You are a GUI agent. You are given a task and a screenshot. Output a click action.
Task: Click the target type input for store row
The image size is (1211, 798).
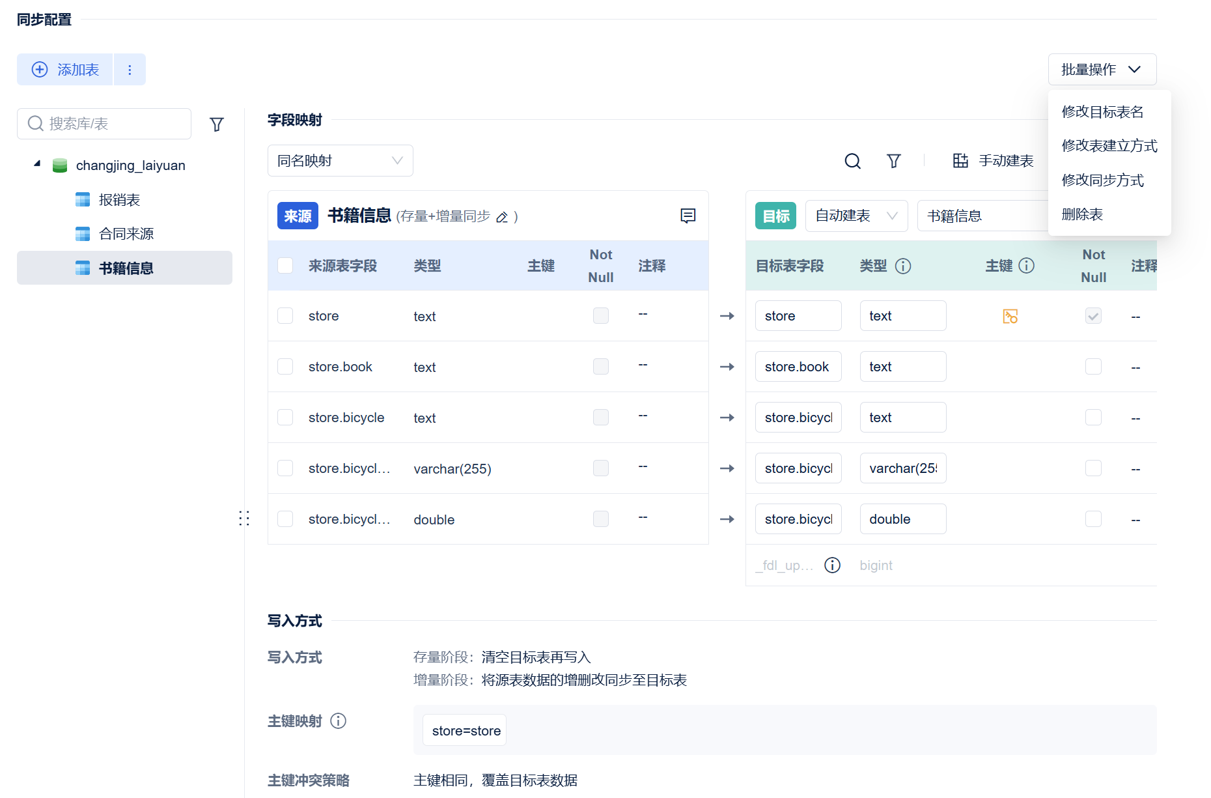click(903, 316)
